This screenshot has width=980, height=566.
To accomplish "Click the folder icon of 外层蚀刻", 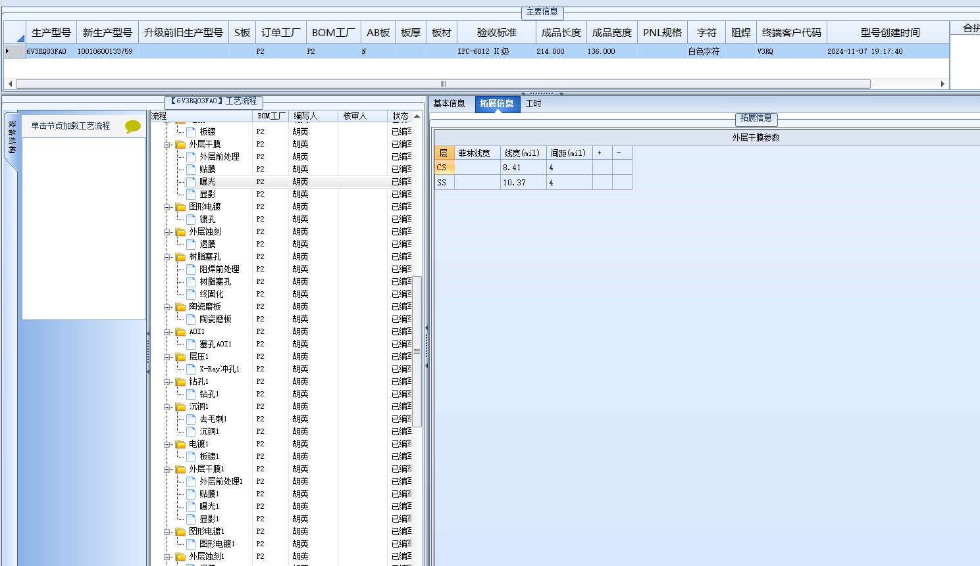I will pyautogui.click(x=181, y=231).
